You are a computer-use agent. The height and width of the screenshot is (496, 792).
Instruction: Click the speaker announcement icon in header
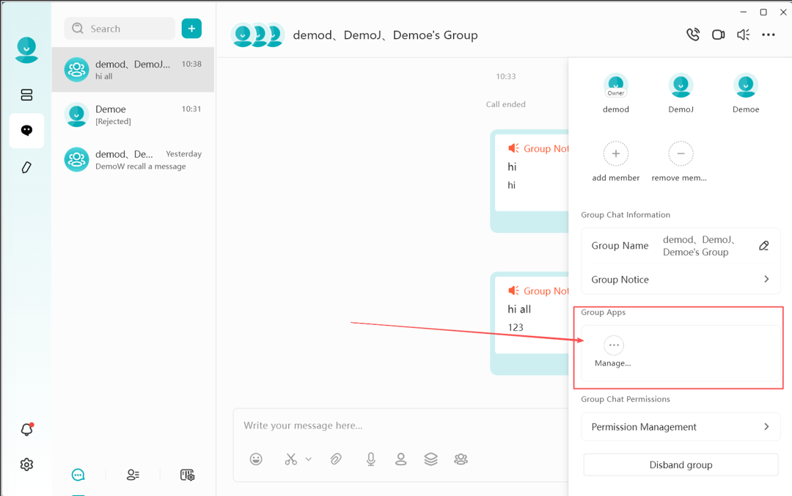(743, 34)
